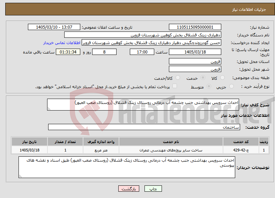Click the general need description textarea
Screen dimensions: 275x198
143,105
